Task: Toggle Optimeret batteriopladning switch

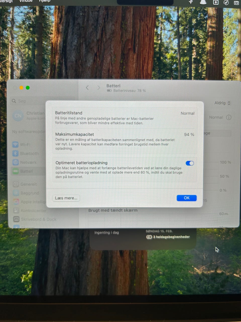Action: [190, 163]
